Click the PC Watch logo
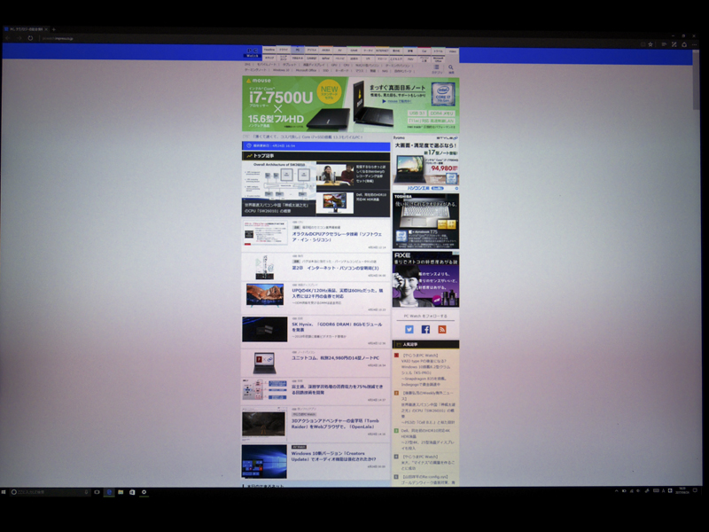709x532 pixels. 252,52
